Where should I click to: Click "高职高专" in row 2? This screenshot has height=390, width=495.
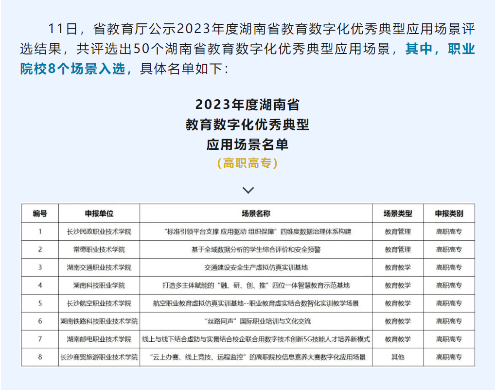pyautogui.click(x=449, y=249)
